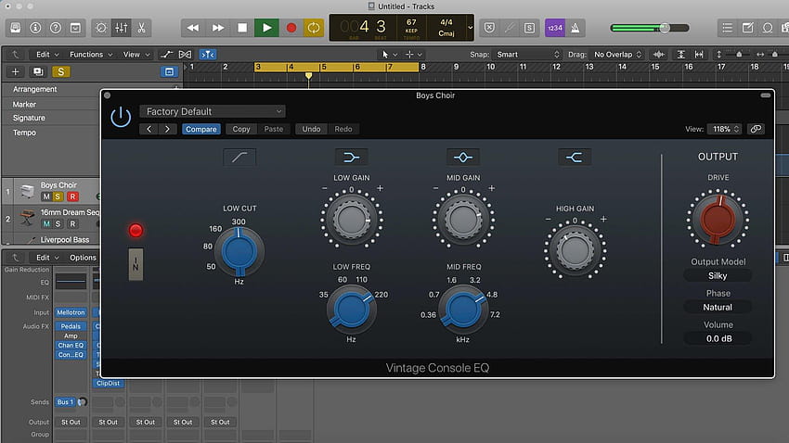Adjust the master volume slider
The height and width of the screenshot is (443, 789).
pos(650,28)
